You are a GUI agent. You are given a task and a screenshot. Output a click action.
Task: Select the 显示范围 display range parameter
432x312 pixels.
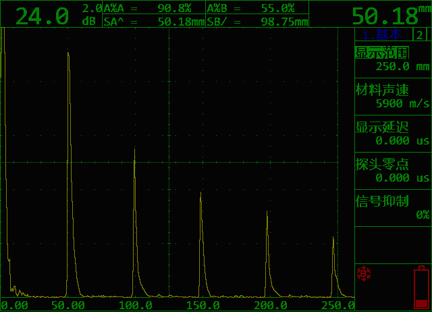coord(382,53)
